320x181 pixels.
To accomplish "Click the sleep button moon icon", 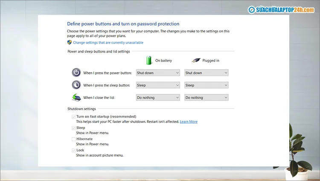I will 76,85.
